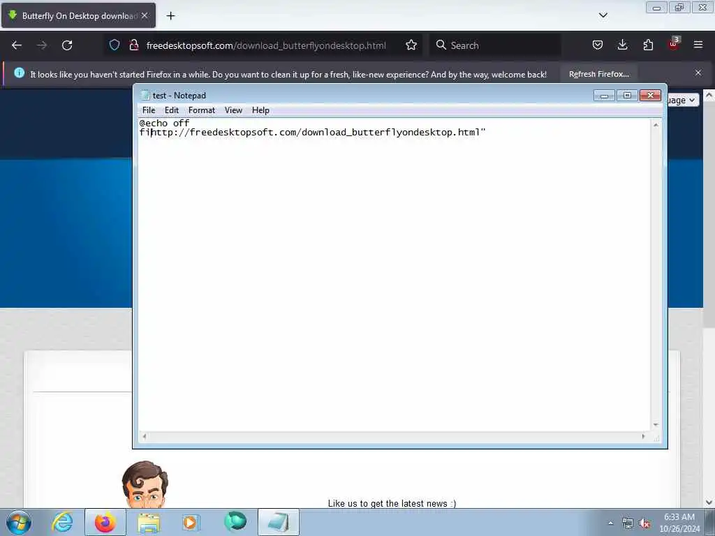Dismiss the Firefox notification bar
This screenshot has height=536, width=715.
698,73
